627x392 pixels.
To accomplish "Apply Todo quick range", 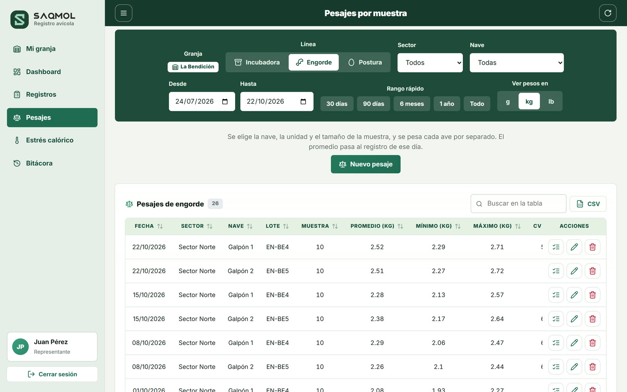I will [x=477, y=104].
